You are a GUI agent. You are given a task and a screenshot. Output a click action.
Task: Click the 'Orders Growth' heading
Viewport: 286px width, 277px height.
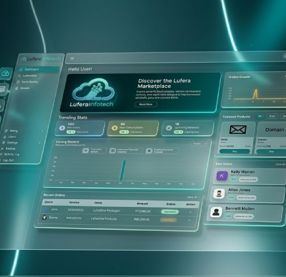pyautogui.click(x=239, y=77)
